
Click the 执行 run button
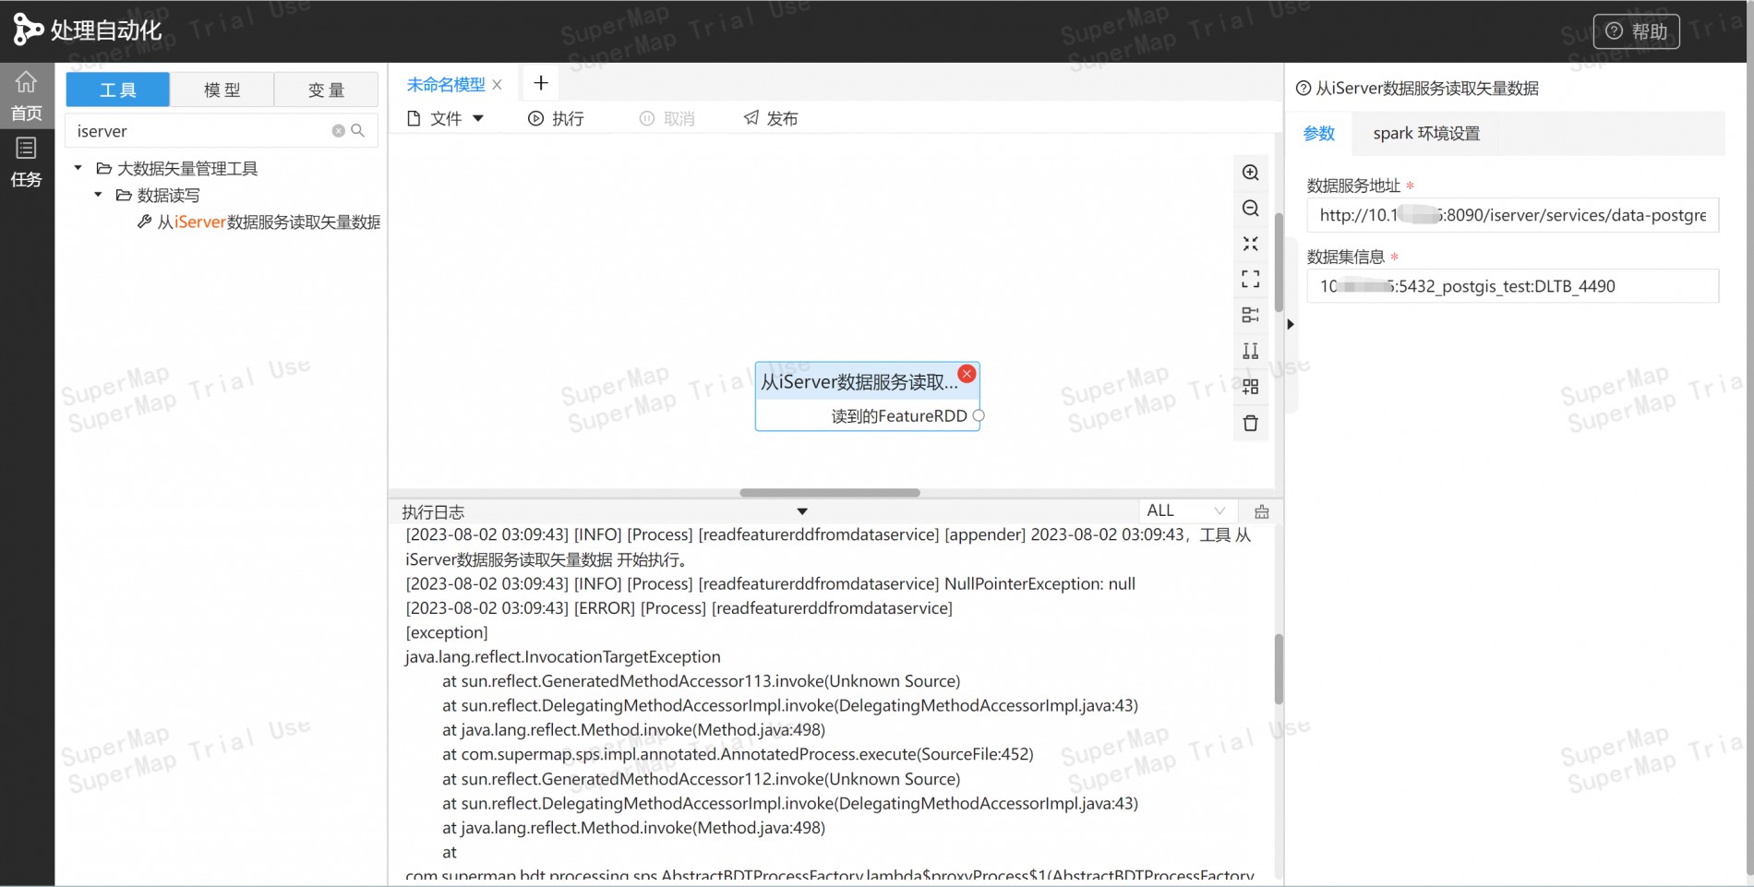pos(556,118)
